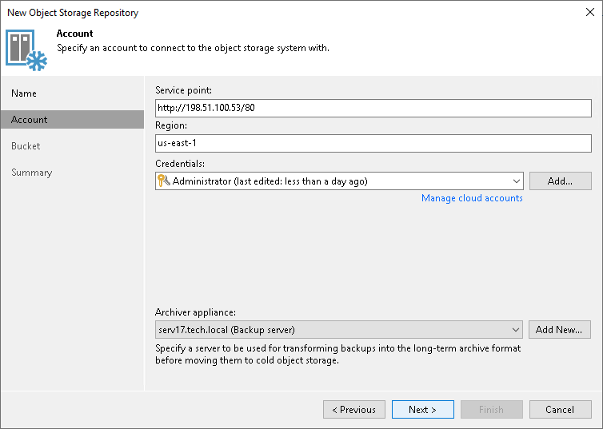Click the New Object Storage Repository title
This screenshot has width=603, height=429.
(73, 13)
